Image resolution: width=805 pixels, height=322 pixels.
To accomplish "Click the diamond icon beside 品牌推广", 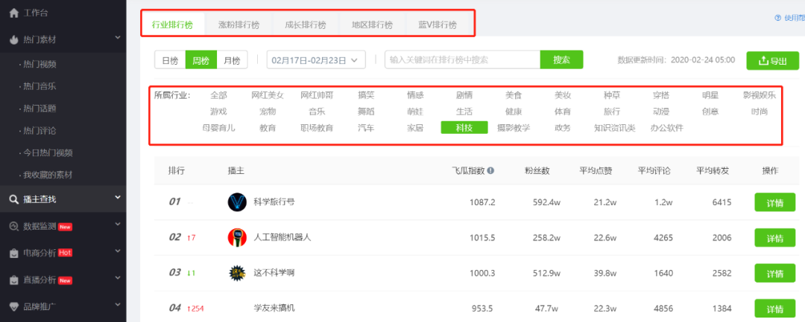I will 14,306.
